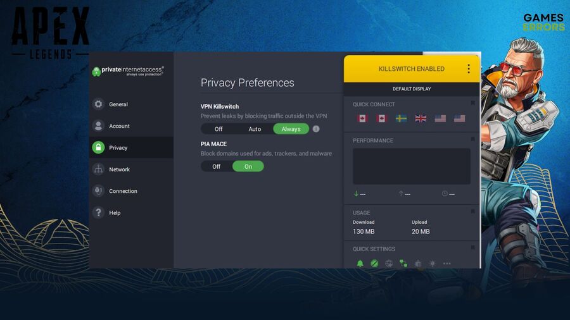The width and height of the screenshot is (570, 320).
Task: Toggle the light theme bulb quick setting
Action: 432,264
